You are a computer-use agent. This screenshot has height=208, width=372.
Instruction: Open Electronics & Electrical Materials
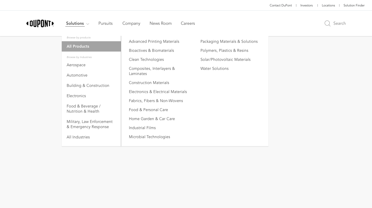point(158,92)
